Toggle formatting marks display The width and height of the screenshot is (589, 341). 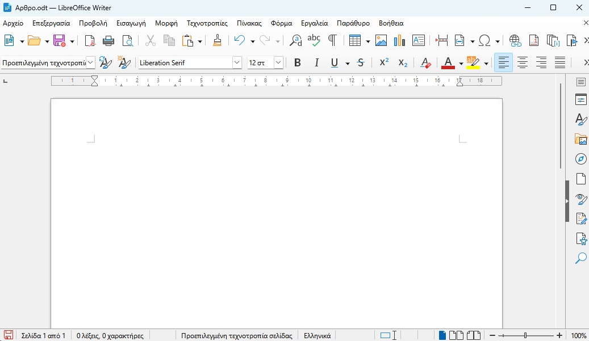pyautogui.click(x=332, y=40)
